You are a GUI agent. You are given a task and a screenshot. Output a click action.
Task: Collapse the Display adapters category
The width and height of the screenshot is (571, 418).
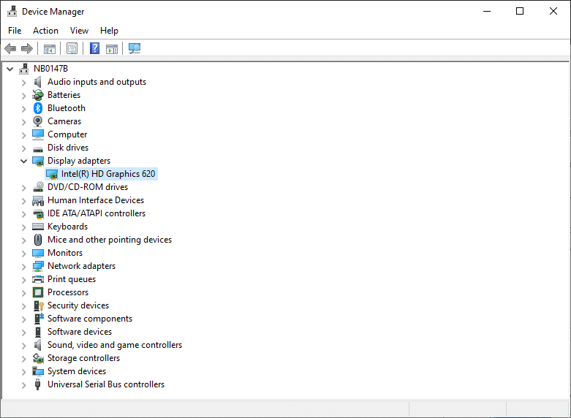click(23, 161)
